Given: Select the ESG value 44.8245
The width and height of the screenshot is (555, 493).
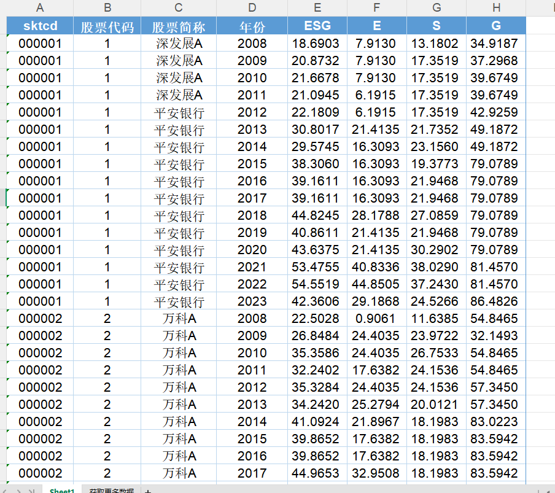Looking at the screenshot, I should point(317,215).
